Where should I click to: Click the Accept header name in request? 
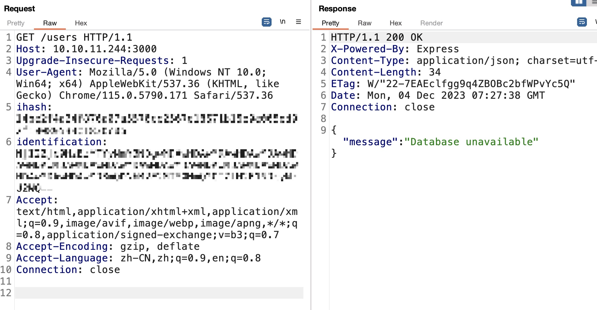(34, 200)
